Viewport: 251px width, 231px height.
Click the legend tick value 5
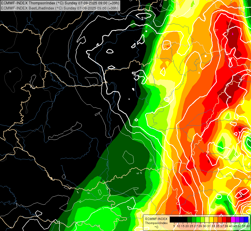click(174, 226)
